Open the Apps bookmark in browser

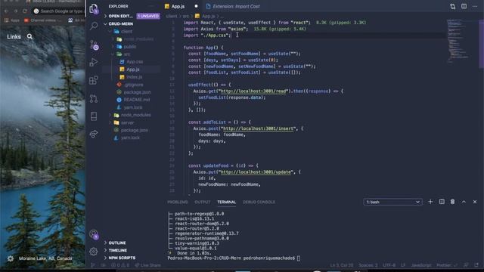[12, 20]
